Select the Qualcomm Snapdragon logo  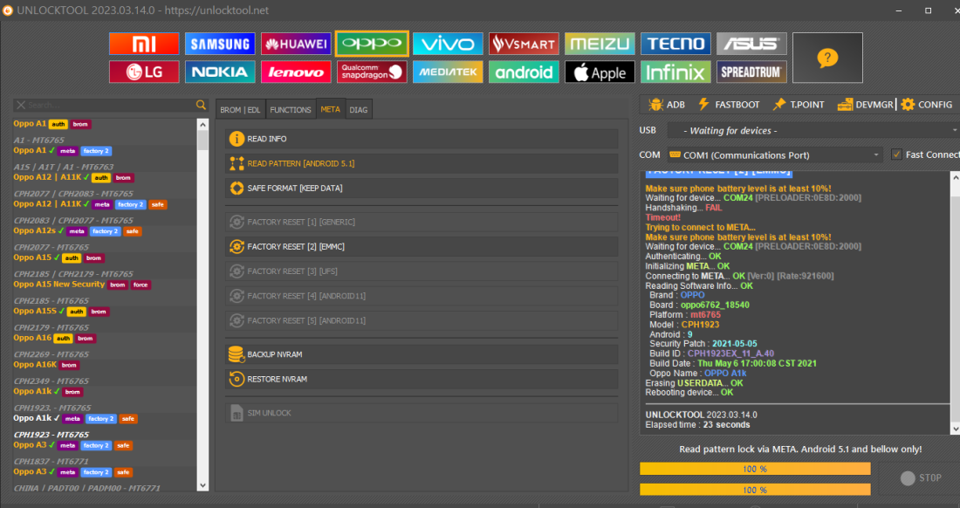click(372, 72)
